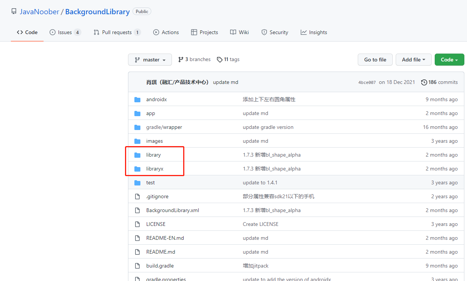
Task: Open commit message 部分属性兼容sdk21以下的手机
Action: tap(279, 197)
